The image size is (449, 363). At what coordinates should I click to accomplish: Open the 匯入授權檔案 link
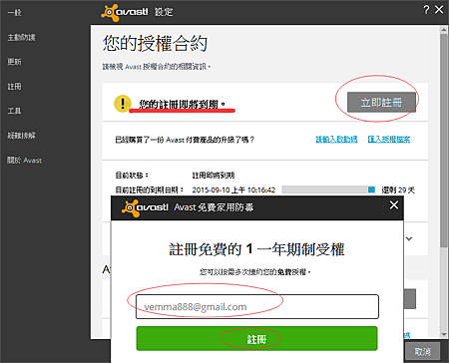coord(389,140)
